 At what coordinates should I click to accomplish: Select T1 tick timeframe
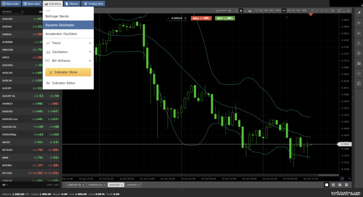pyautogui.click(x=256, y=11)
